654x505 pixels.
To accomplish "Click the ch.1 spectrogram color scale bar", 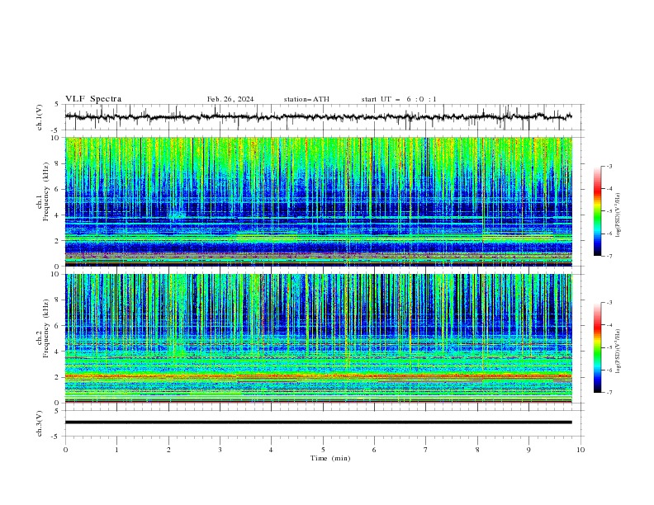I will [x=598, y=211].
